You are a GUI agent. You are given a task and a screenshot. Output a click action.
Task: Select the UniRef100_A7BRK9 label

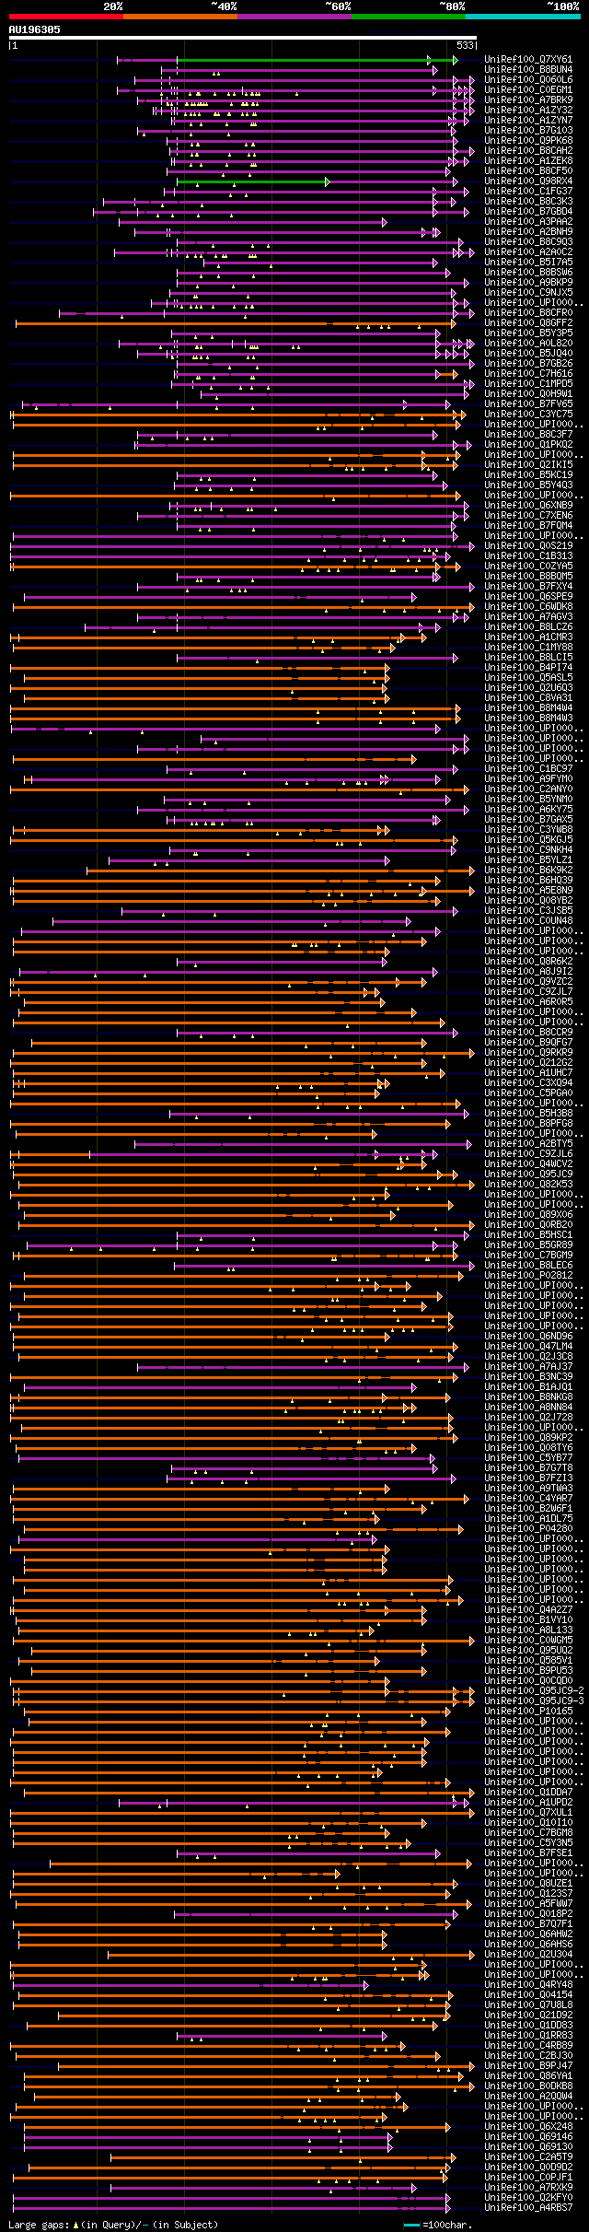[528, 100]
